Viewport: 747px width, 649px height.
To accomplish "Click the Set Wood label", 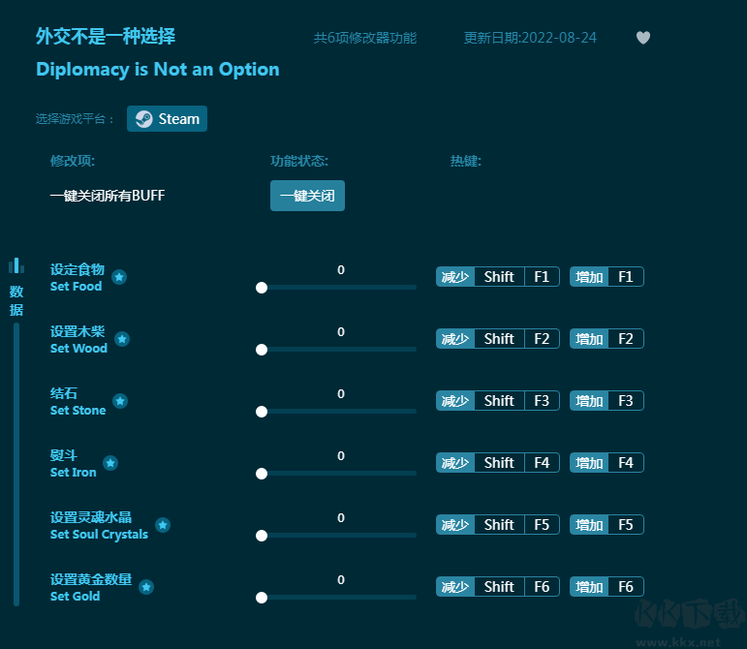I will [x=79, y=348].
